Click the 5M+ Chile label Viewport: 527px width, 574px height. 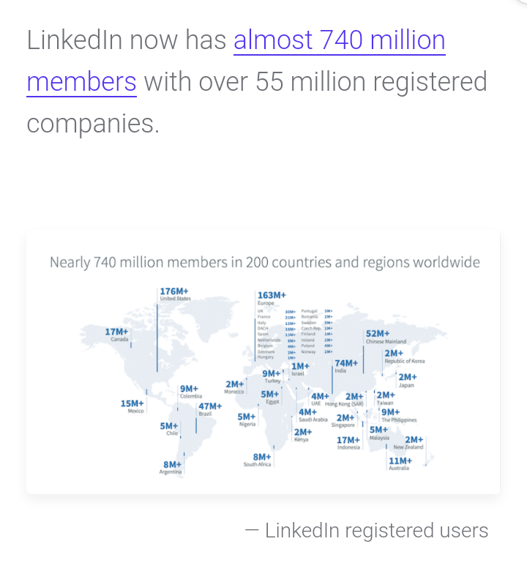pyautogui.click(x=170, y=428)
